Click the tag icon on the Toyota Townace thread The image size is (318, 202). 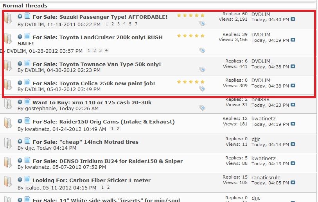[202, 70]
